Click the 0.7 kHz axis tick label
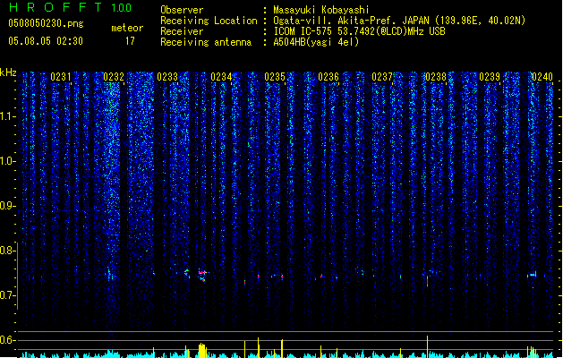563x358 pixels. [x=7, y=295]
